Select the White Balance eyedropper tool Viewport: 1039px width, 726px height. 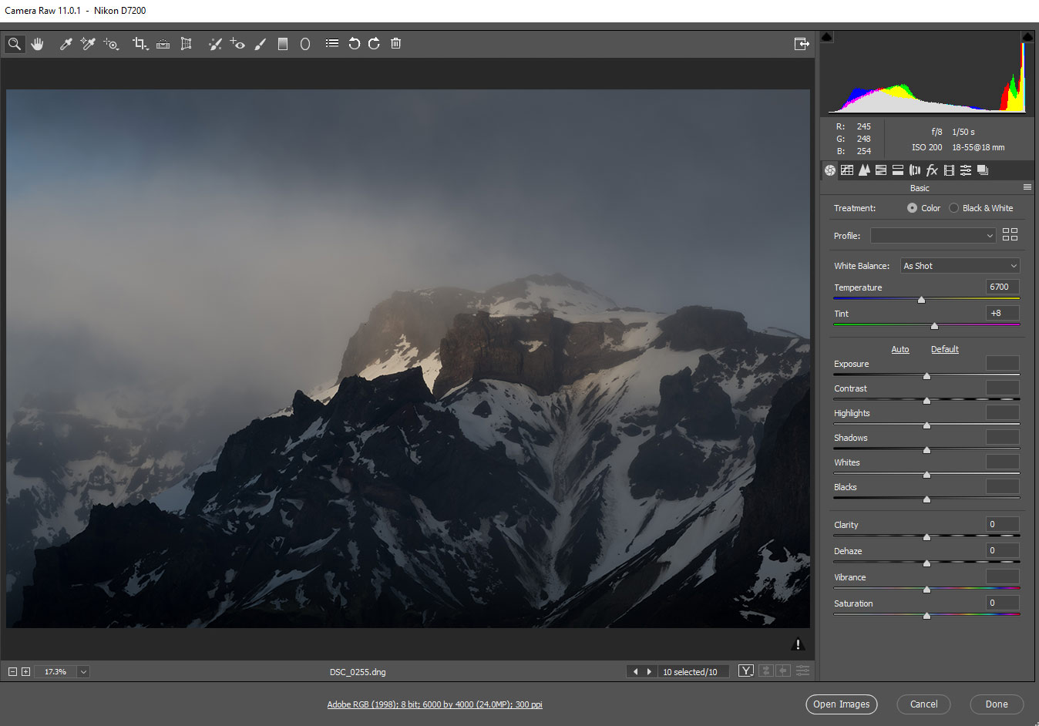click(66, 44)
